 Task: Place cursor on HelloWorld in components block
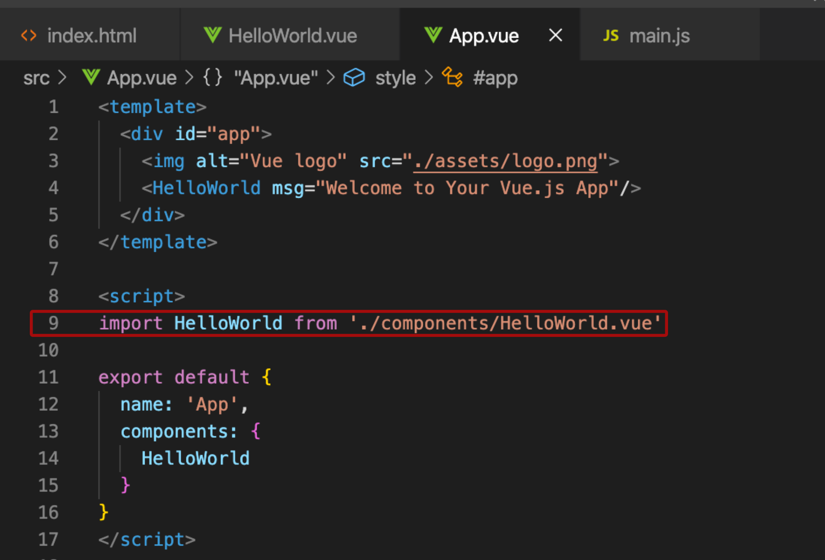click(196, 458)
